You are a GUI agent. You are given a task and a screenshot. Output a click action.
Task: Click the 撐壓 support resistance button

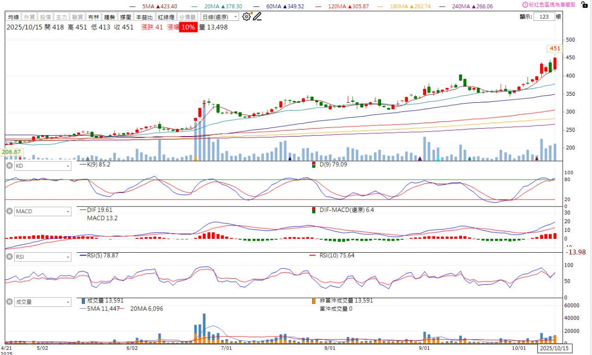(x=125, y=17)
